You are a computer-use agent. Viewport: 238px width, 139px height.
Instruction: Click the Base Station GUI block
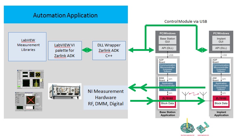click(x=167, y=41)
